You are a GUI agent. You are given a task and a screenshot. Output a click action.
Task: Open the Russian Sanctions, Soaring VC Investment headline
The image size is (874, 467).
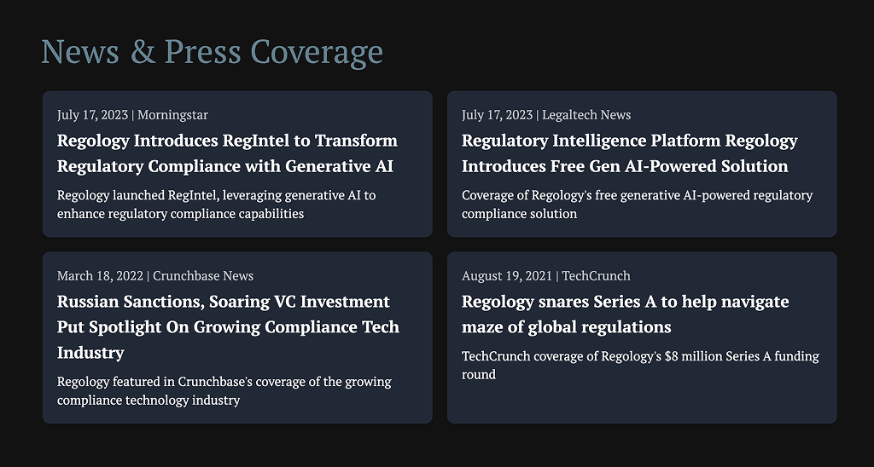pyautogui.click(x=228, y=326)
